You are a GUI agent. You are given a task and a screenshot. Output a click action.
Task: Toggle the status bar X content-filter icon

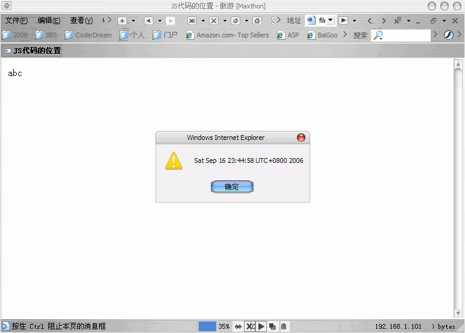coord(250,326)
